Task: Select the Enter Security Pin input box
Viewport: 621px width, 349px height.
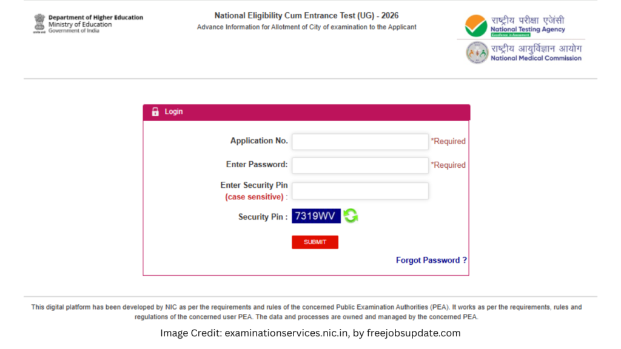Action: (360, 191)
